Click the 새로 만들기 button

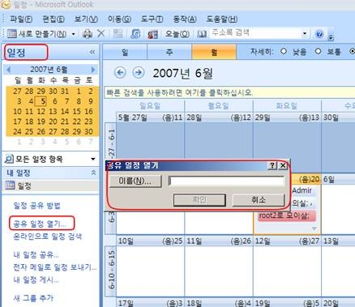(x=37, y=34)
